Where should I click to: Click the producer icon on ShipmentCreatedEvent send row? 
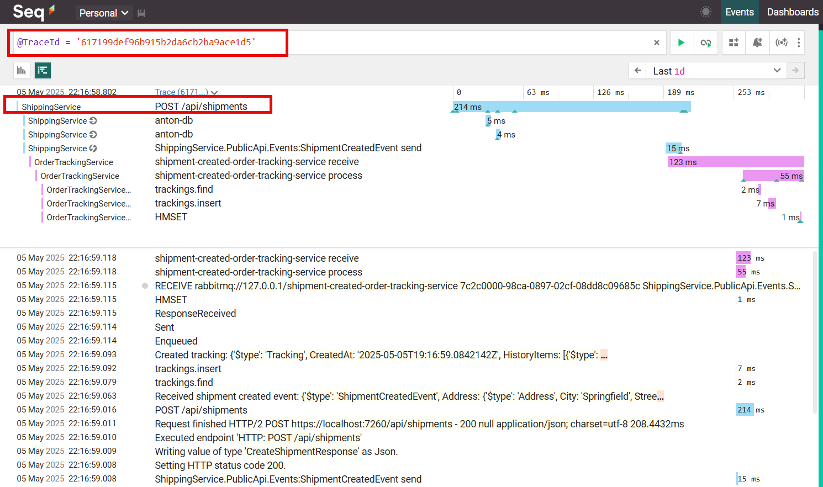tap(93, 148)
